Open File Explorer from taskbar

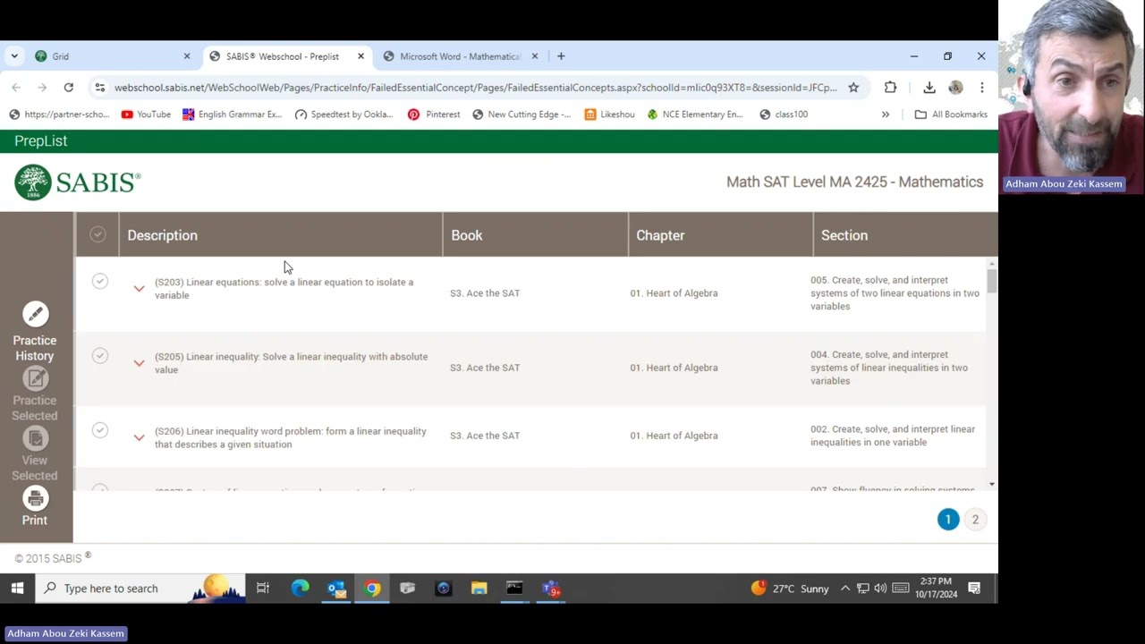point(479,589)
